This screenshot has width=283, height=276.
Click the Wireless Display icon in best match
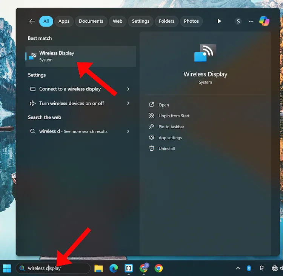tap(33, 56)
